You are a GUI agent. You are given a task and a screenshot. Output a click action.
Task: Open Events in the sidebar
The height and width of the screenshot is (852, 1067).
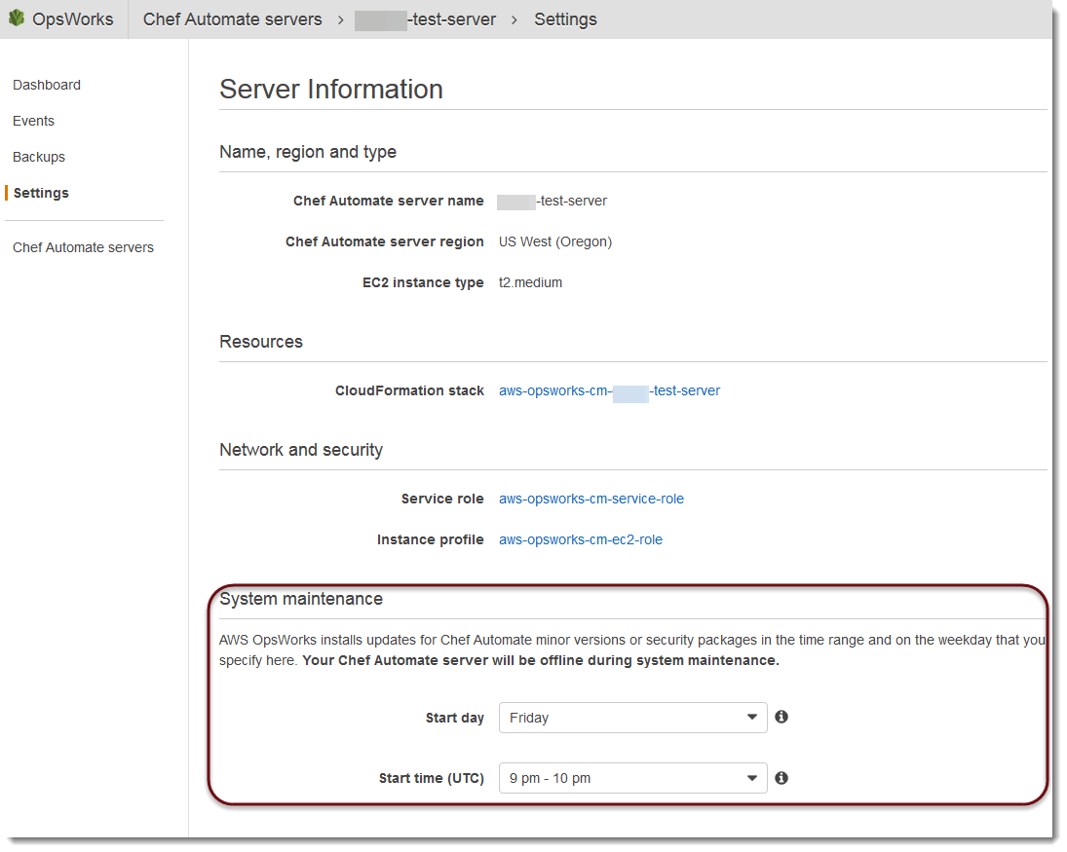[x=33, y=121]
